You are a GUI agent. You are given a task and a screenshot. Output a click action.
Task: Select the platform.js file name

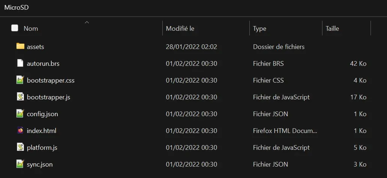point(42,148)
